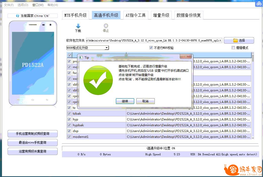The width and height of the screenshot is (263, 177).
Task: Click the folder icon on 选择 button
Action: (x=235, y=40)
